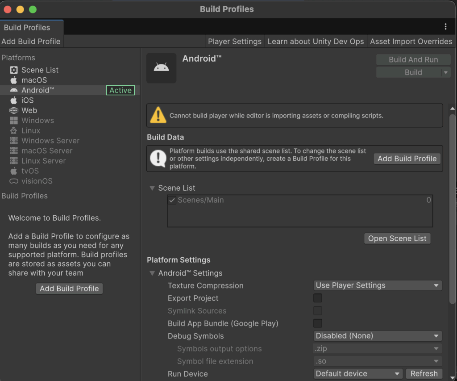Select the 'Windows Server' platform row
Screen dimensions: 457x381
(70, 141)
